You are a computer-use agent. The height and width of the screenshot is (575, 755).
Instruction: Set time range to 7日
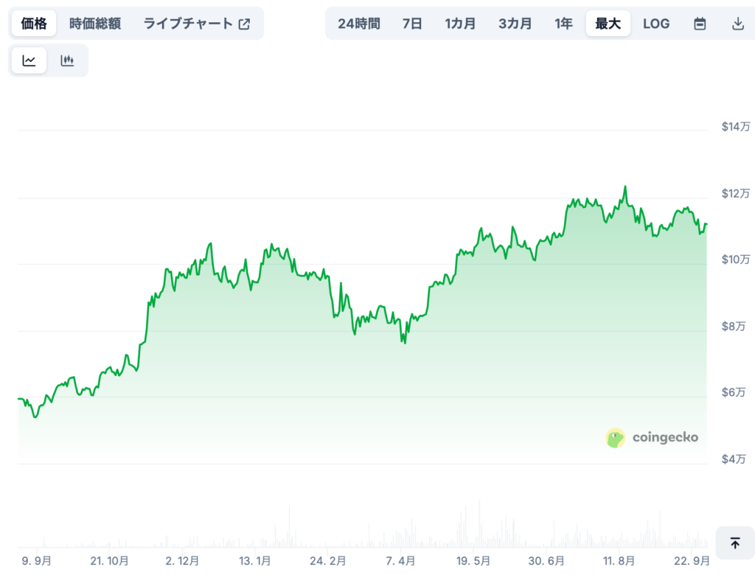[x=412, y=24]
